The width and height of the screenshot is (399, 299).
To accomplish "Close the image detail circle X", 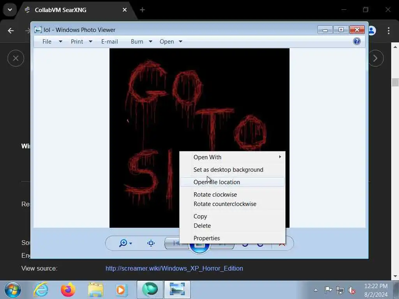I will 16,58.
